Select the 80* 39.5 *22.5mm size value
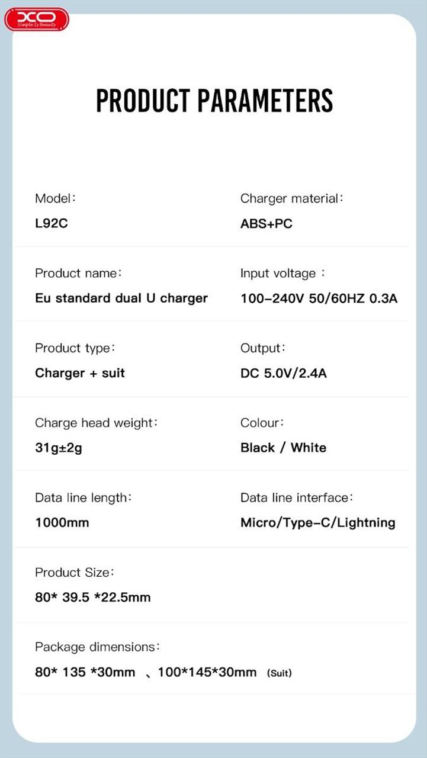427x758 pixels. (x=93, y=597)
